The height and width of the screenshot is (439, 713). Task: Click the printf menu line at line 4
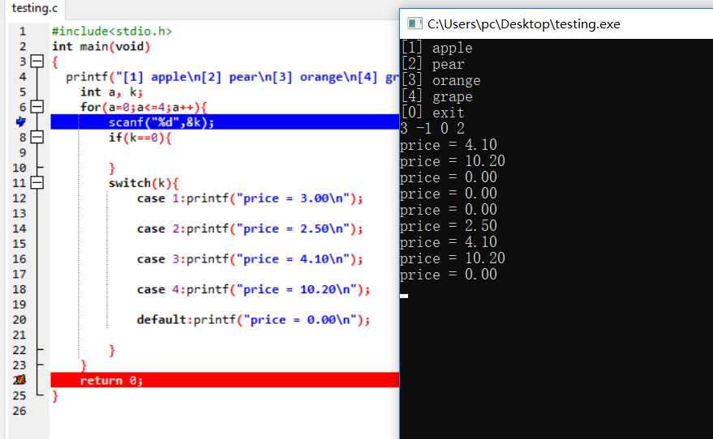tap(232, 77)
